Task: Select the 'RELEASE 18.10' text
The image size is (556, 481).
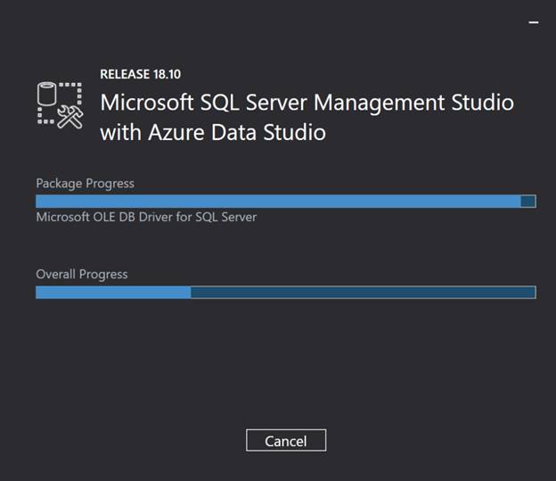Action: click(141, 74)
